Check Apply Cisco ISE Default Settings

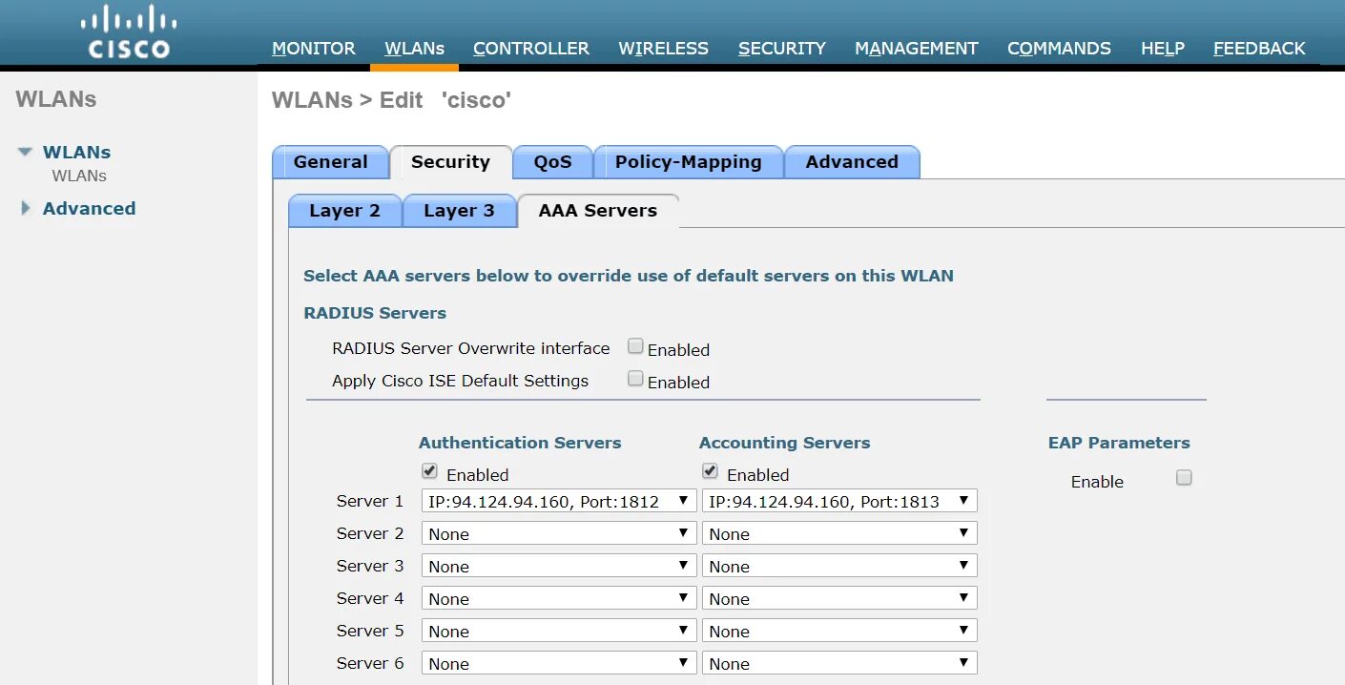coord(635,380)
